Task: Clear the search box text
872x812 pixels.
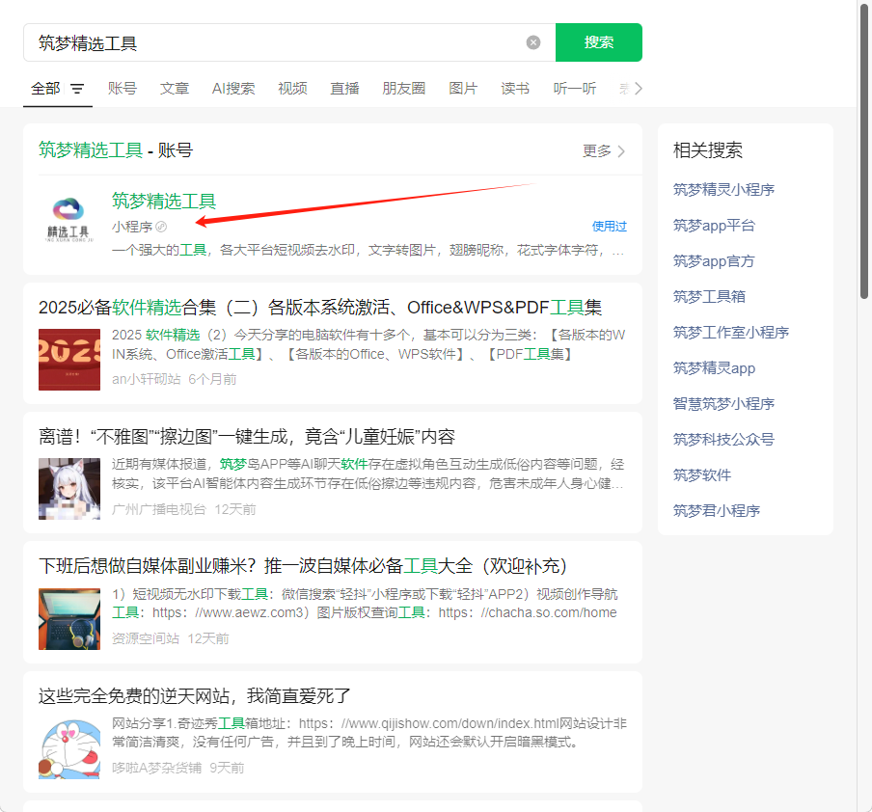Action: pyautogui.click(x=532, y=42)
